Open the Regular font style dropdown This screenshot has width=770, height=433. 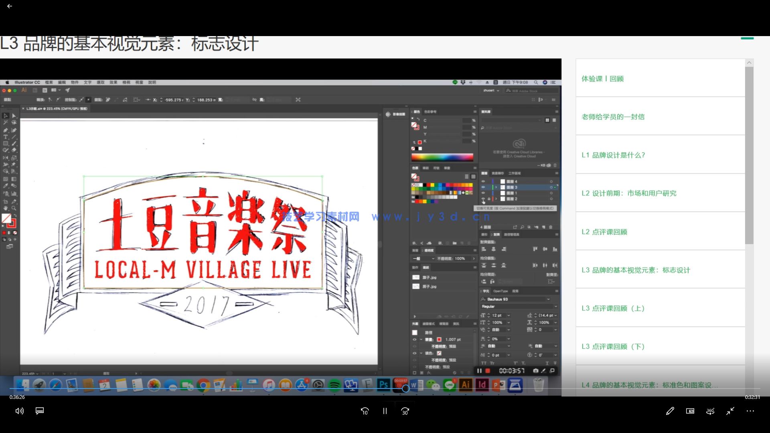click(555, 306)
